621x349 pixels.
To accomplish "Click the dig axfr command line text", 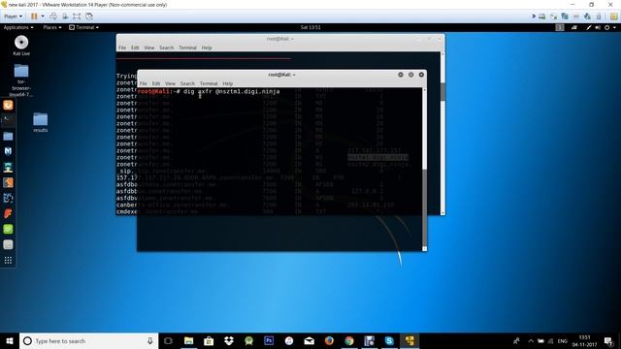I will (x=232, y=91).
